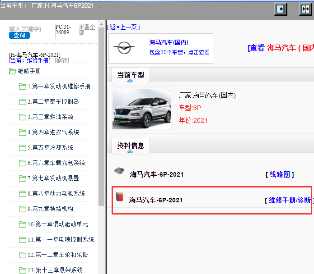Click the gray wiring diagram book icon
The height and width of the screenshot is (274, 314).
point(119,171)
